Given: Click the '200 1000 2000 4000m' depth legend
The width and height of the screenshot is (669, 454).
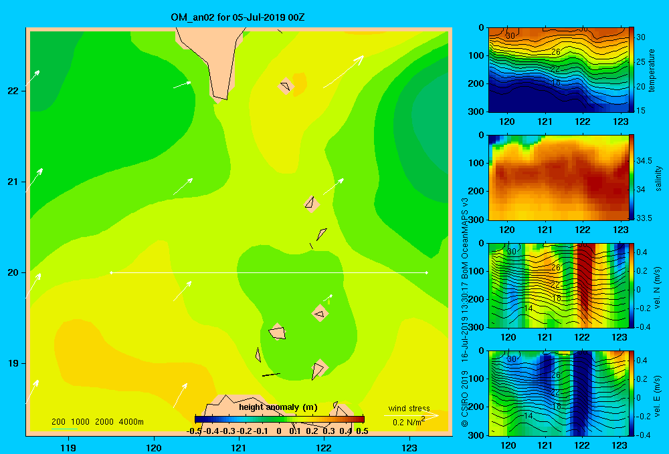Looking at the screenshot, I should [x=97, y=422].
